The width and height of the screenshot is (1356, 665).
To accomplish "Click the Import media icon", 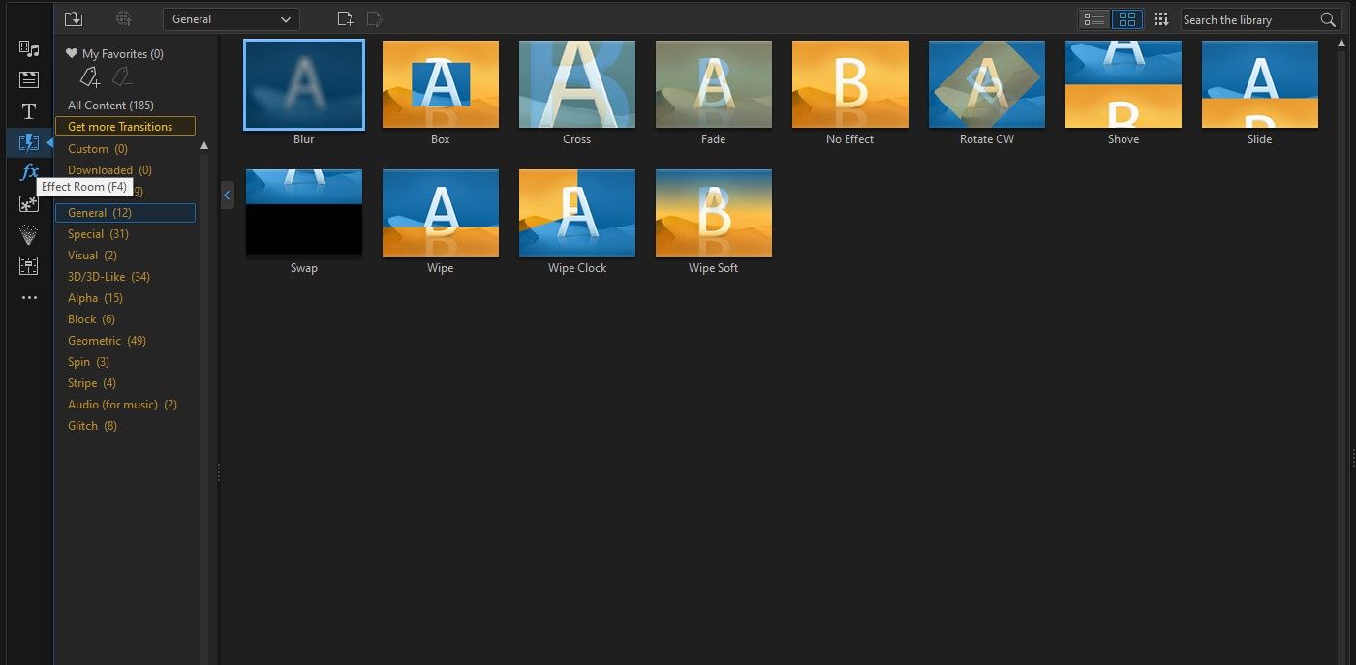I will coord(74,19).
